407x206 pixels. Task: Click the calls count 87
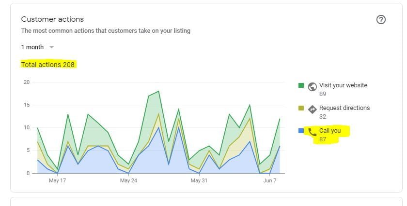(323, 139)
